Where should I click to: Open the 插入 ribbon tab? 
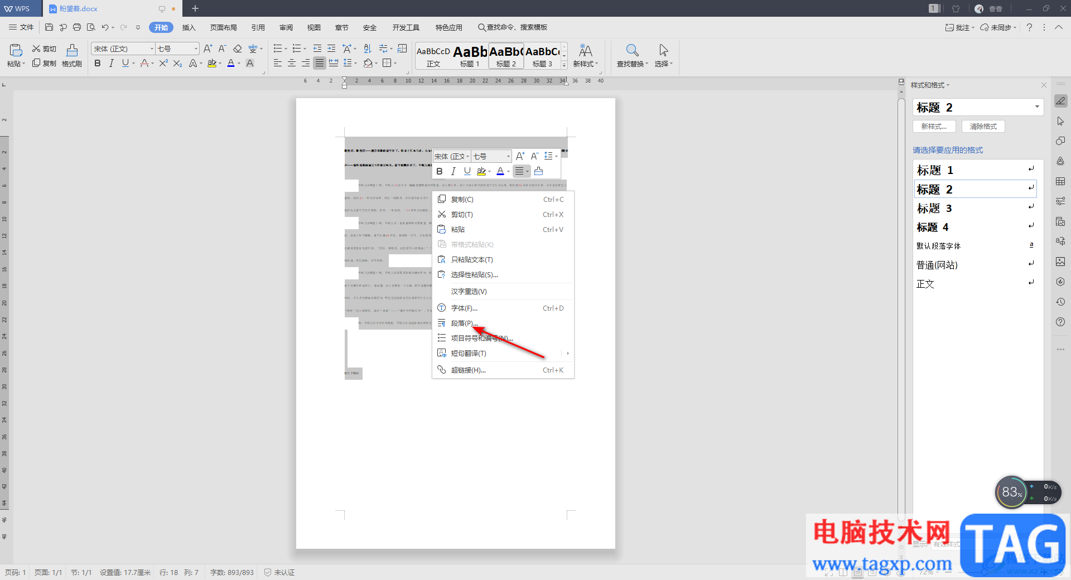point(189,27)
